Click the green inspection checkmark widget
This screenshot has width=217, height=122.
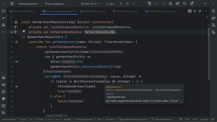(207, 17)
